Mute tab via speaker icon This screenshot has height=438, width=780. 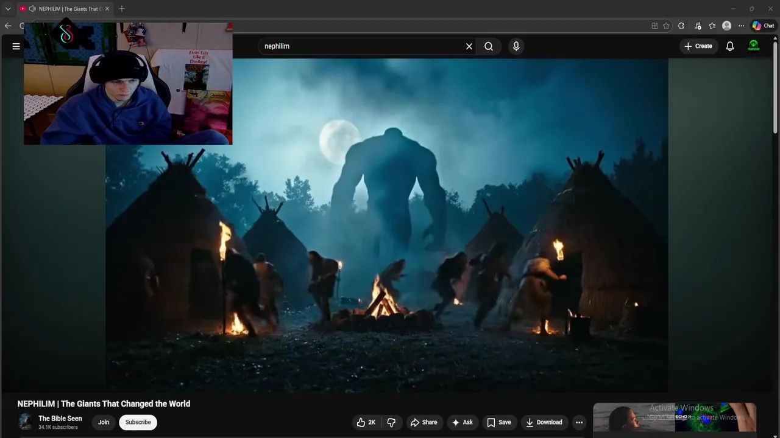tap(32, 9)
